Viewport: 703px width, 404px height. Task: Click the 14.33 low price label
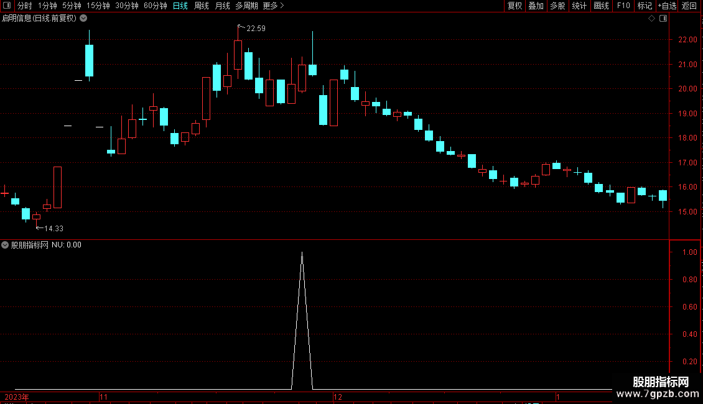54,229
